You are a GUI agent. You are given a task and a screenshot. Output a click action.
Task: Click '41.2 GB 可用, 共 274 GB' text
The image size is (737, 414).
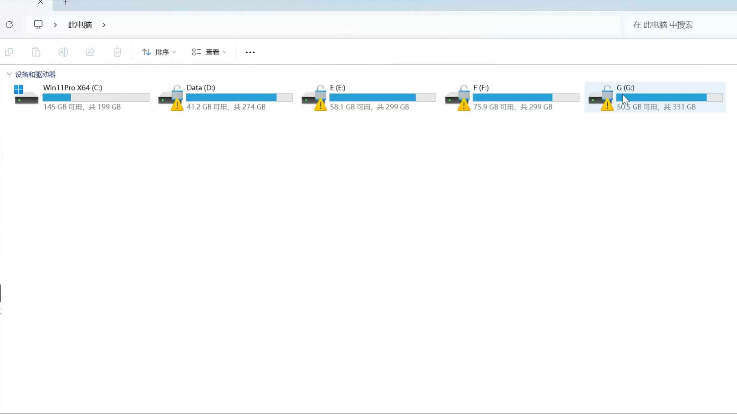coord(226,107)
